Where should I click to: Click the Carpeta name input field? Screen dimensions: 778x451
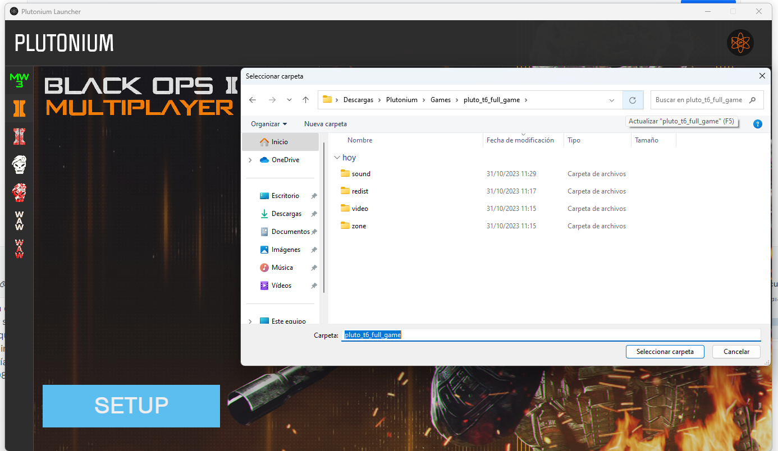click(x=550, y=335)
